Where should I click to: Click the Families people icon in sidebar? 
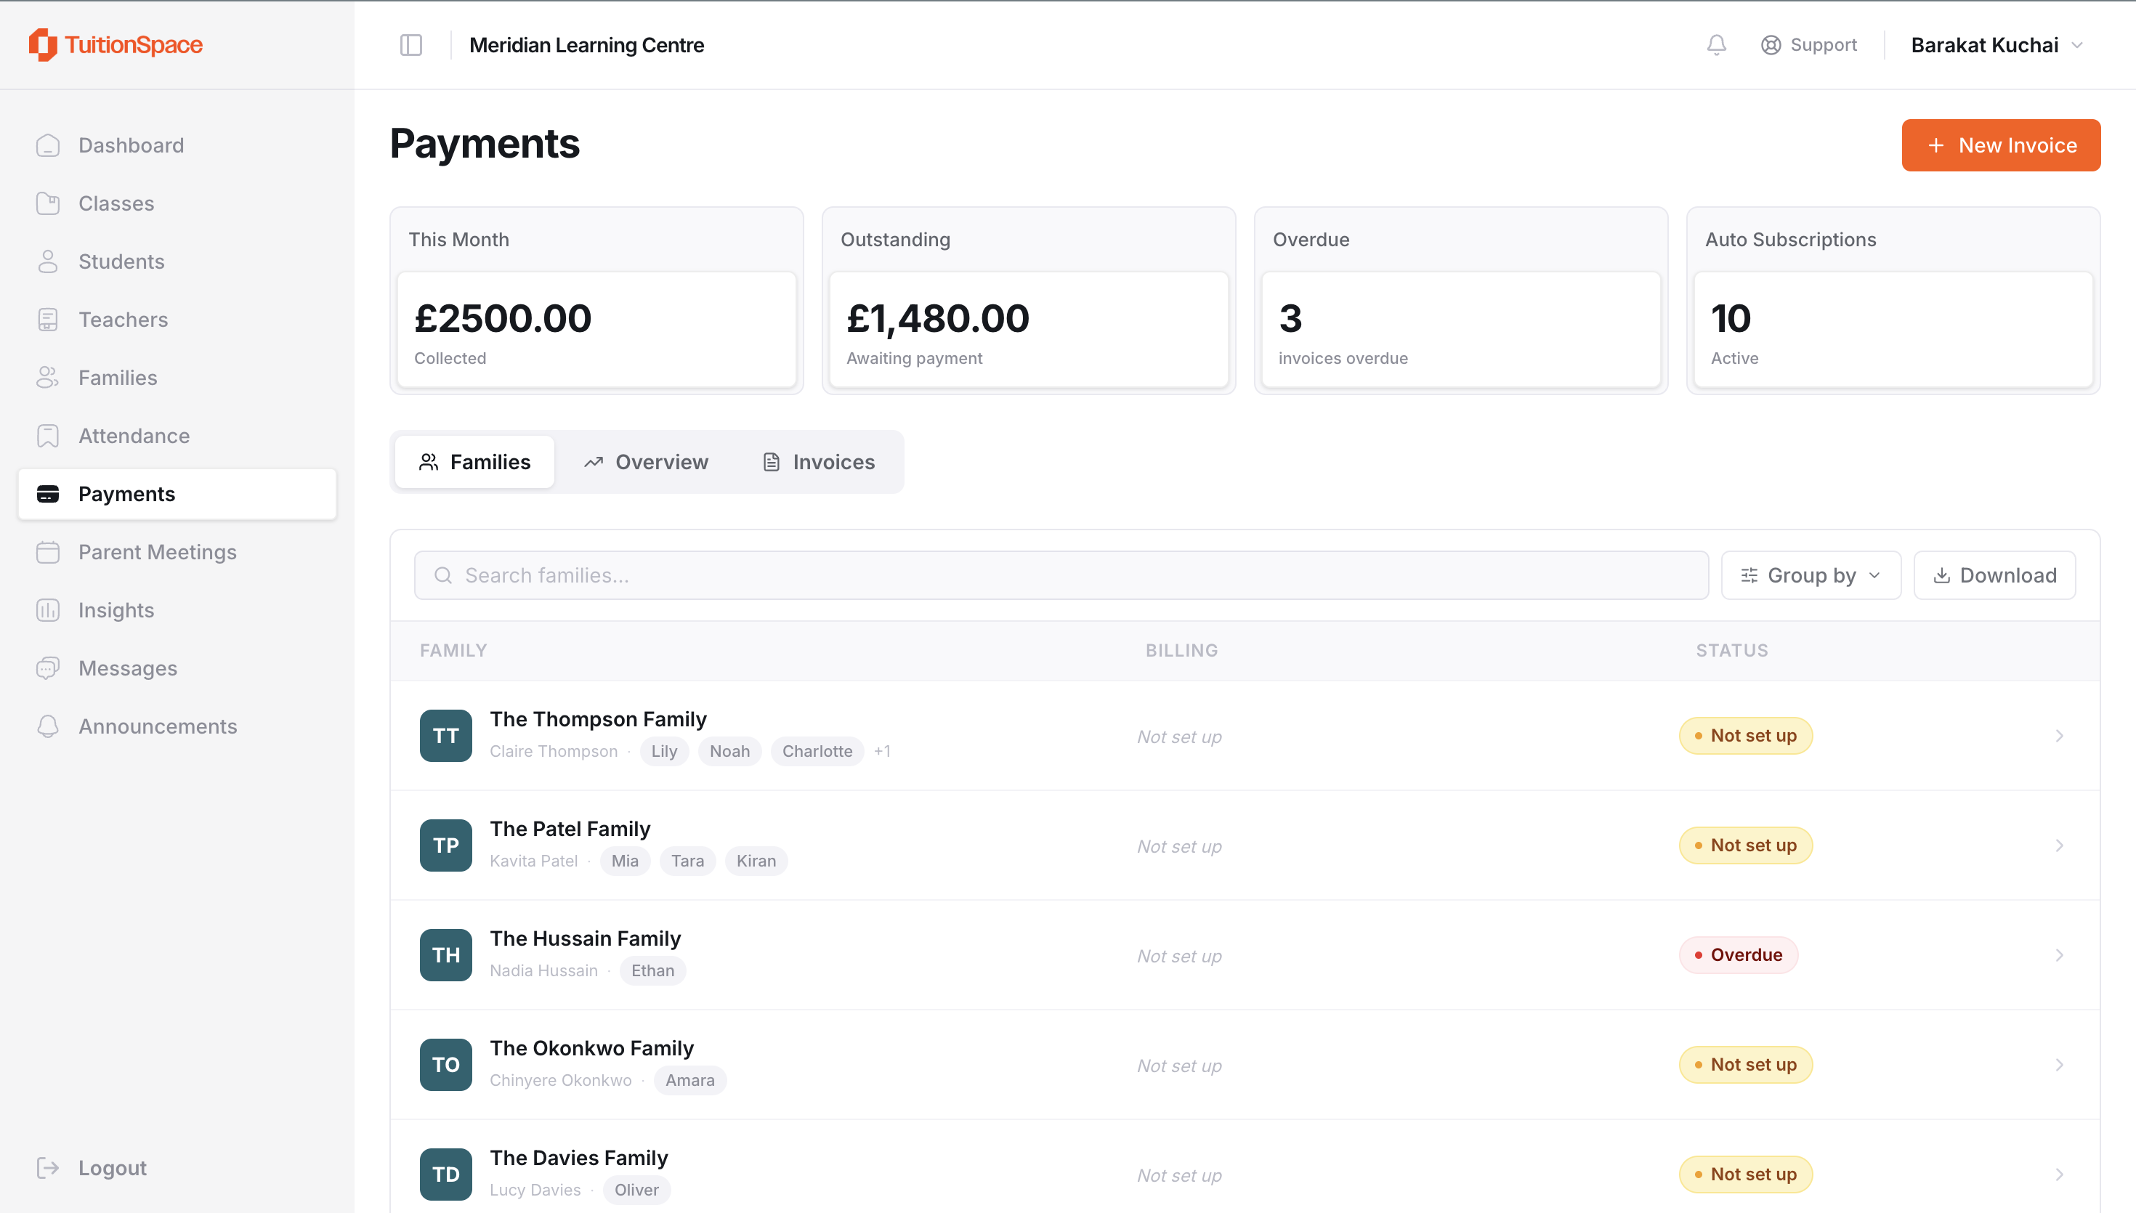[49, 378]
